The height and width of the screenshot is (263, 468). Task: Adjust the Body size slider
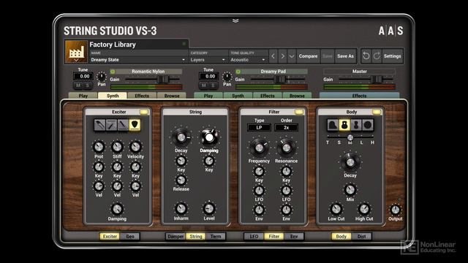350,137
